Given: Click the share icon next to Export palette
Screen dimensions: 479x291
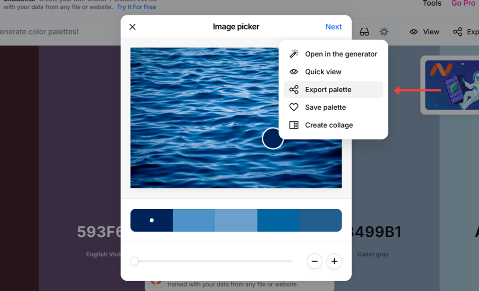Looking at the screenshot, I should pos(294,89).
